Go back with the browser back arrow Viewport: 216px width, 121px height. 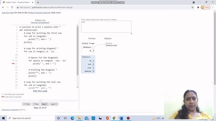[x=3, y=7]
